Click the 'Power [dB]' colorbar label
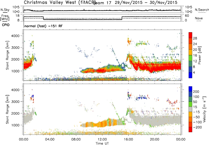This screenshot has width=209, height=145. click(x=200, y=55)
